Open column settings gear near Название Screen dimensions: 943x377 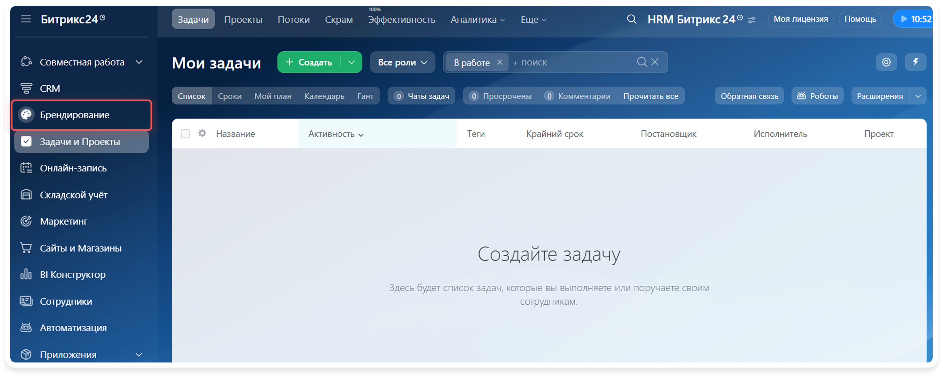202,133
